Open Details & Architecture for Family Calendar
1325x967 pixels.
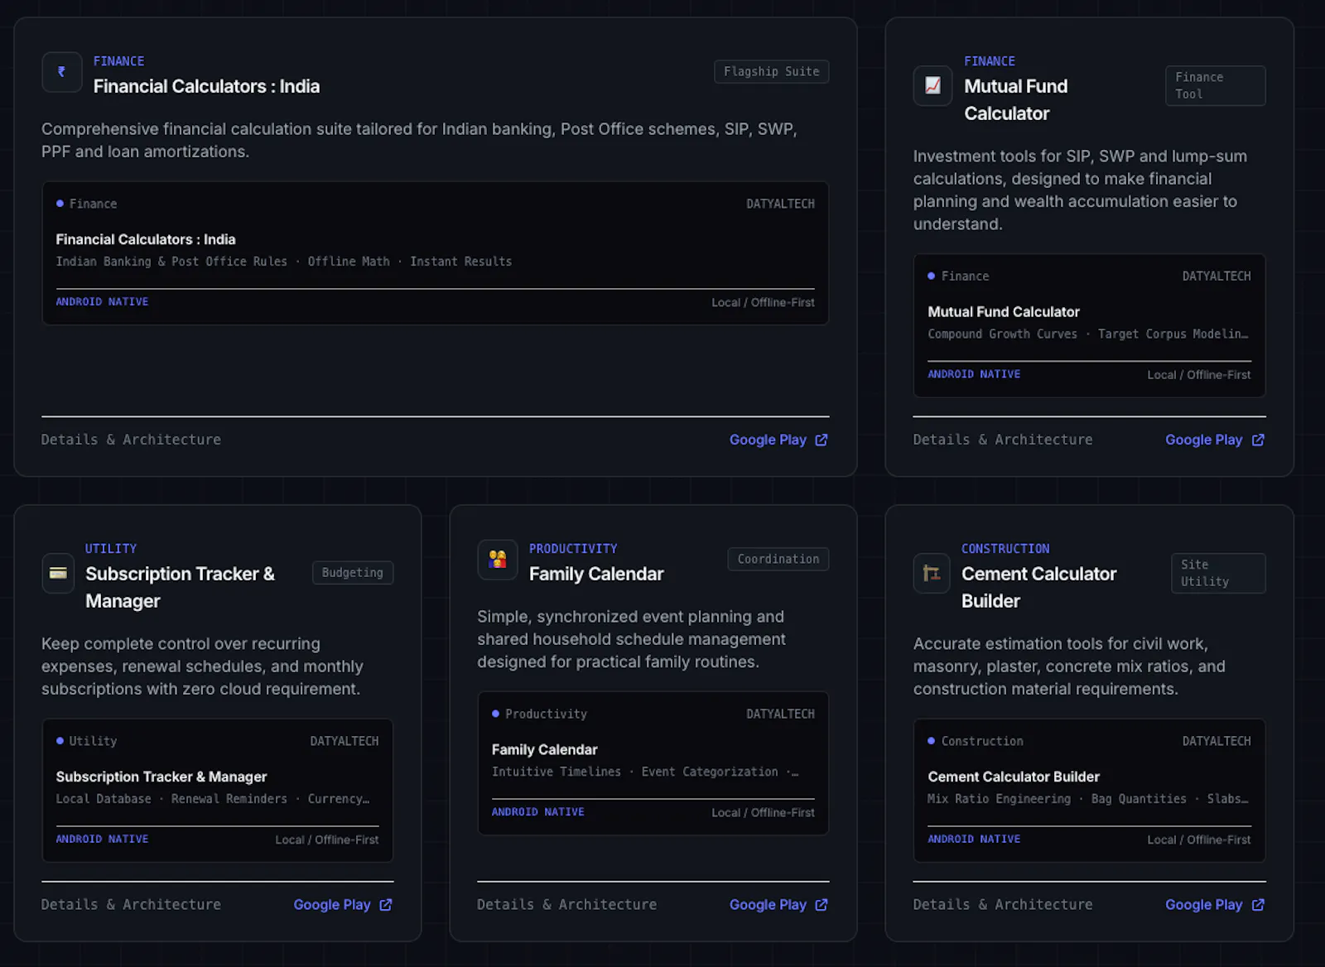tap(567, 905)
